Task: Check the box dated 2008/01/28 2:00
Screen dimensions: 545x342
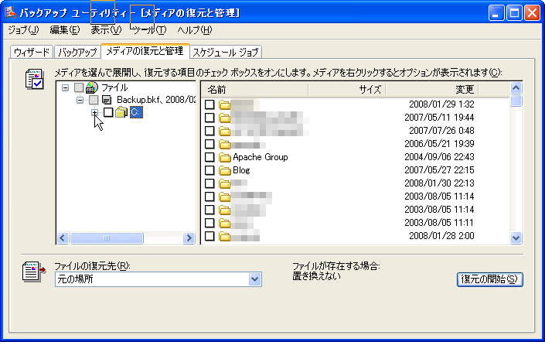Action: point(209,236)
